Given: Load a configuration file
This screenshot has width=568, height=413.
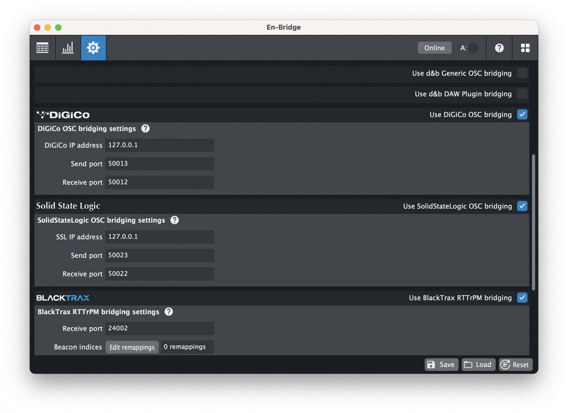Looking at the screenshot, I should point(478,365).
